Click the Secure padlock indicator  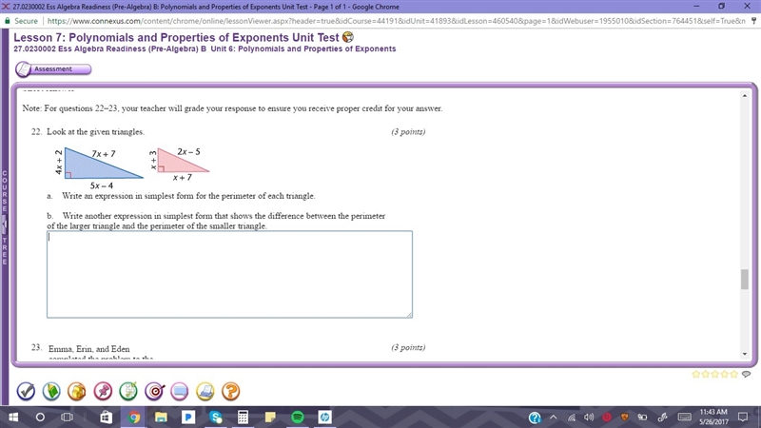tap(21, 21)
